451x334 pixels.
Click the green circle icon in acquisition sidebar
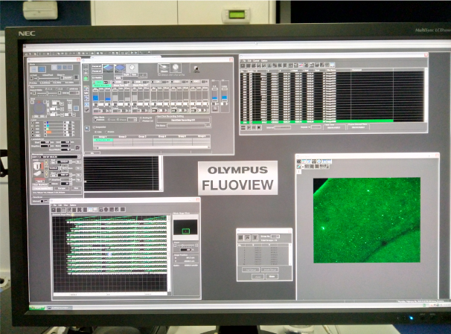click(86, 78)
